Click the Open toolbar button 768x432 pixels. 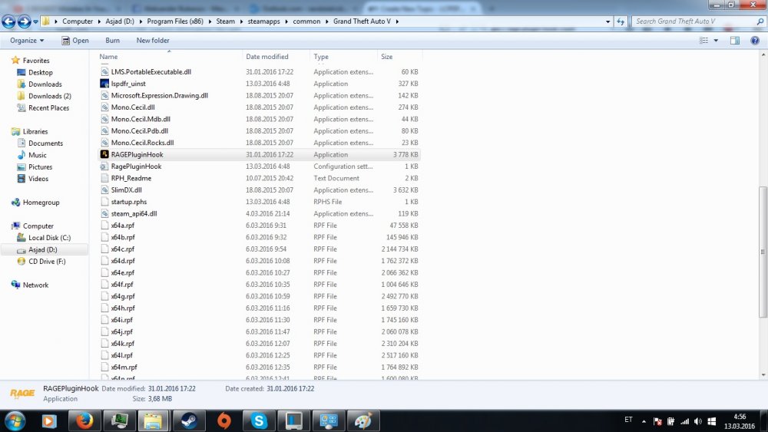(75, 41)
